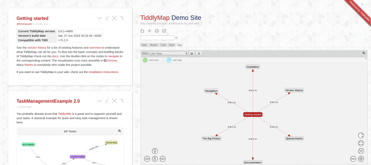Close others from TaskManagementExample tiddler
The height and width of the screenshot is (165, 371).
(121, 101)
